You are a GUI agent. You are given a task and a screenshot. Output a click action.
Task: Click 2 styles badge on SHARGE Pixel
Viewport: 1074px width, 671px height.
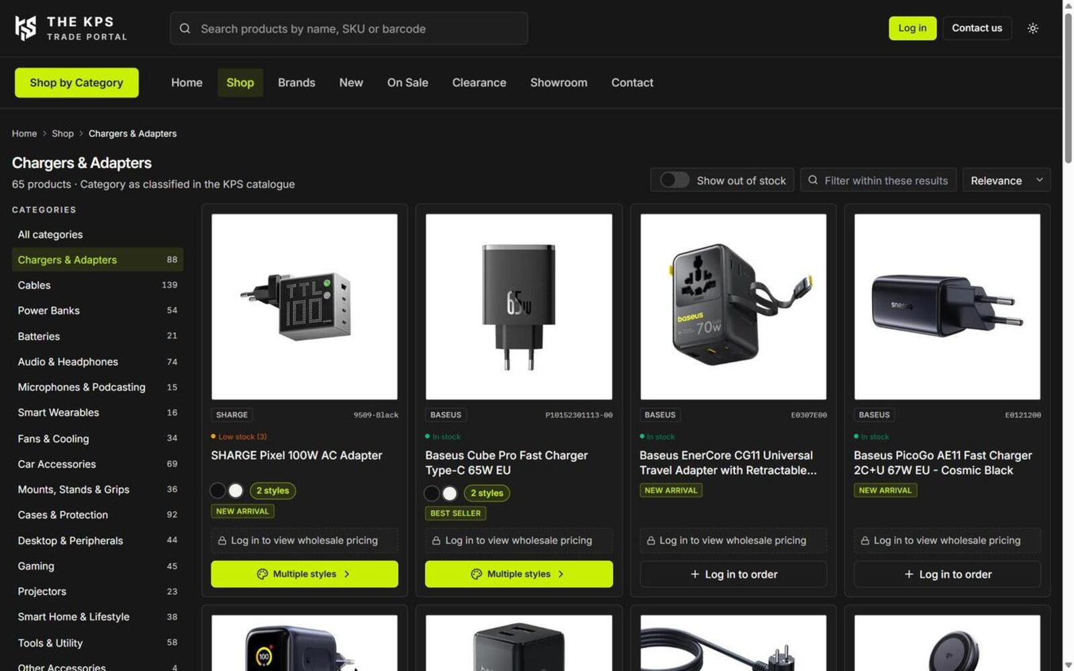[273, 491]
